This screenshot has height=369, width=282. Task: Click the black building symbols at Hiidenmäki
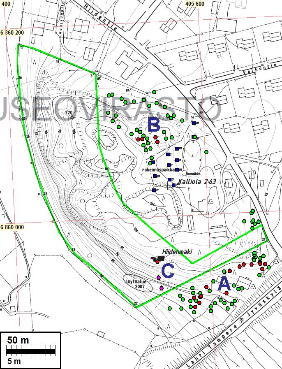coord(157,258)
